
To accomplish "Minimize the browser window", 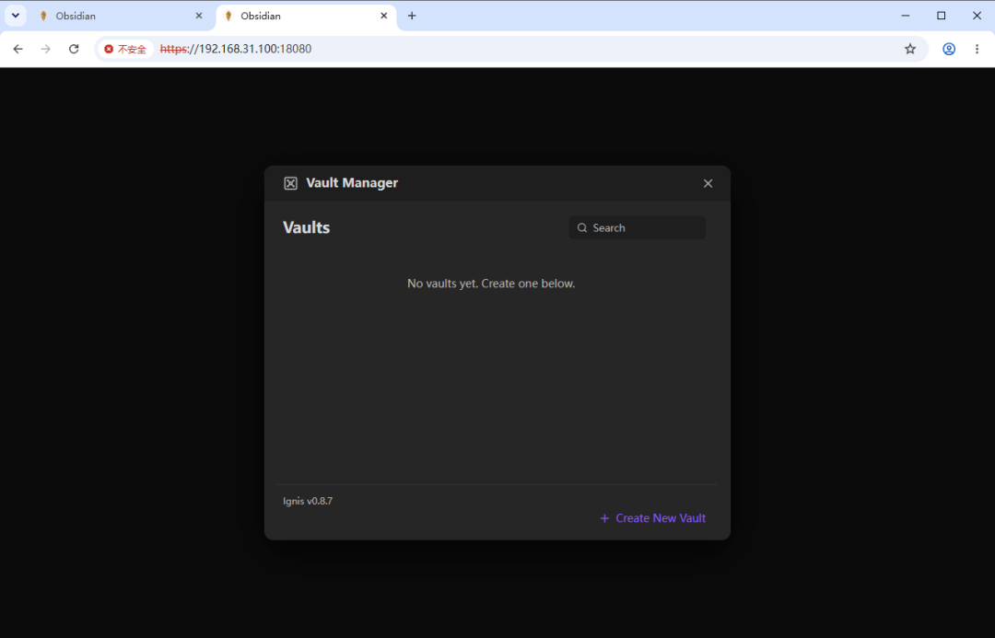I will [x=906, y=16].
